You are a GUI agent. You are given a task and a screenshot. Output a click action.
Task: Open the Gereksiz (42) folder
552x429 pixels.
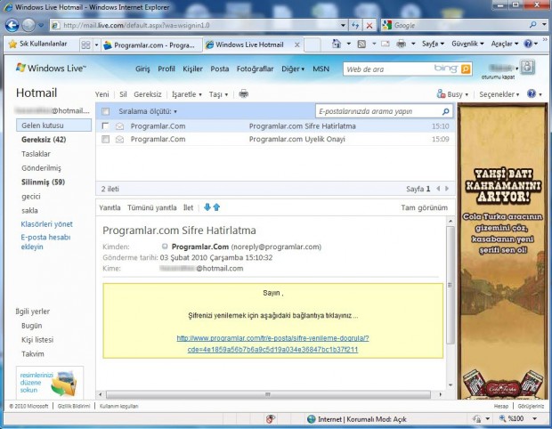44,140
